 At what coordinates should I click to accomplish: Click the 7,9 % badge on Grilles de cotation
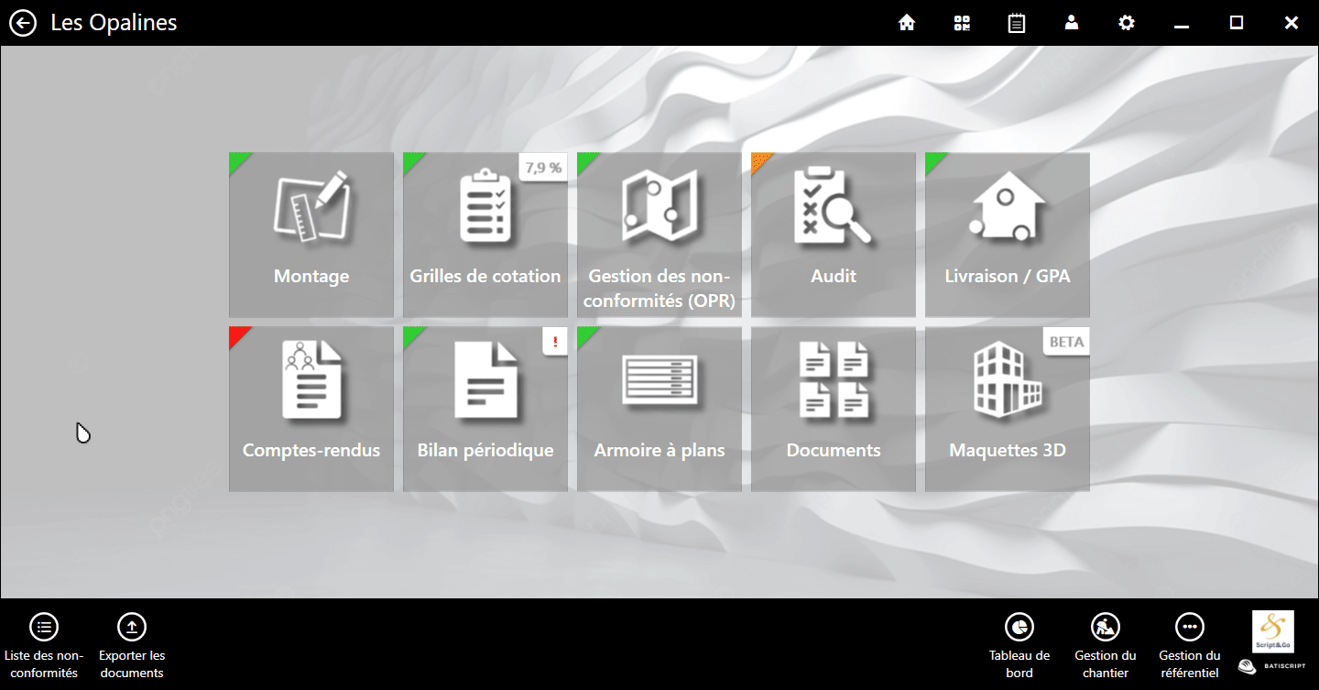tap(543, 167)
